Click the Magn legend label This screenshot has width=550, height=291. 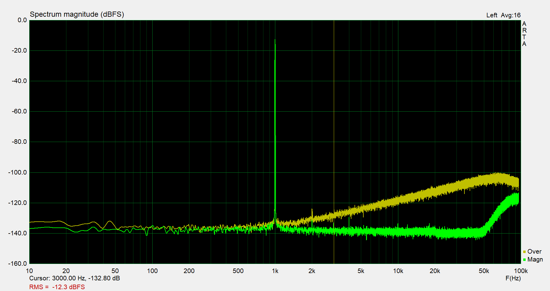[535, 260]
